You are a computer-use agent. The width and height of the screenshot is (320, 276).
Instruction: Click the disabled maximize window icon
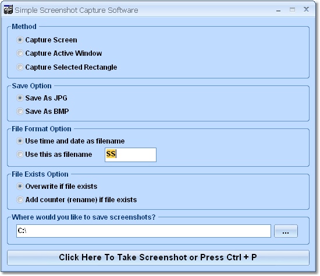(292, 9)
